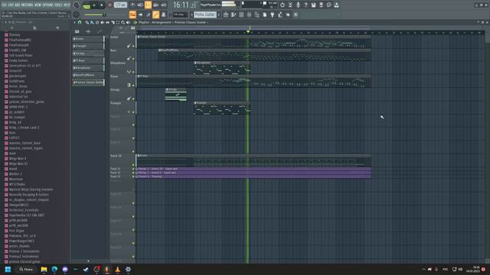Mute the Bass track green light

pos(133,59)
